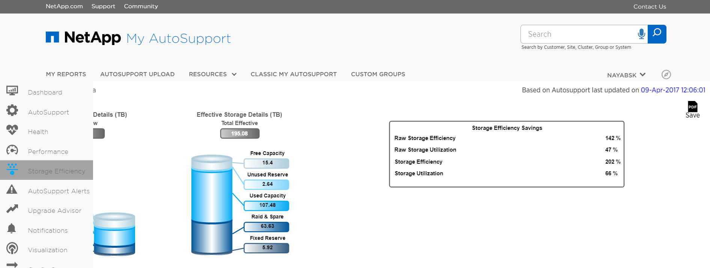Go to Custom Groups tab
This screenshot has height=268, width=710.
click(x=378, y=74)
